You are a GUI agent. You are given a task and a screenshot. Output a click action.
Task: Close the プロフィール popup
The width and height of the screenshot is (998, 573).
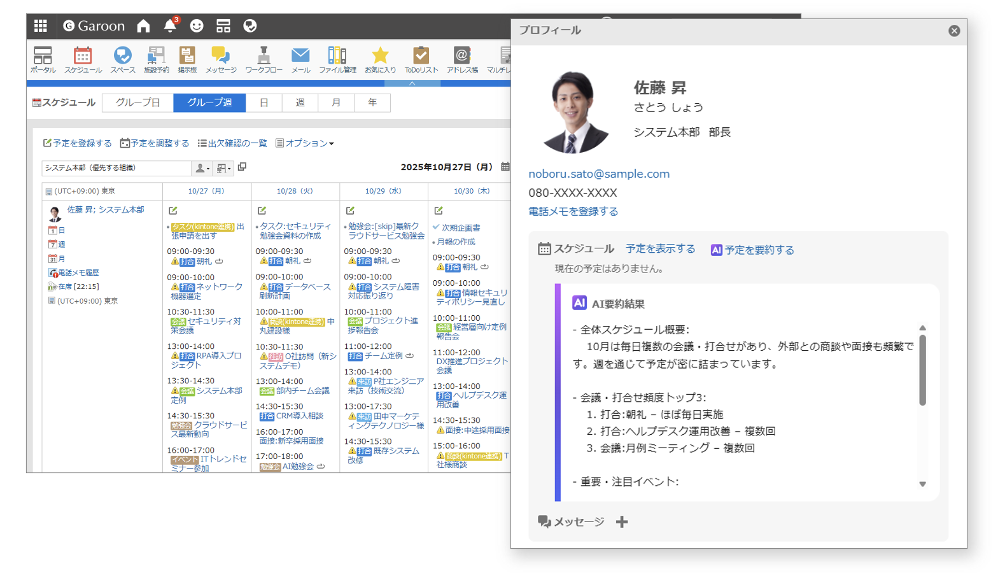pyautogui.click(x=954, y=31)
